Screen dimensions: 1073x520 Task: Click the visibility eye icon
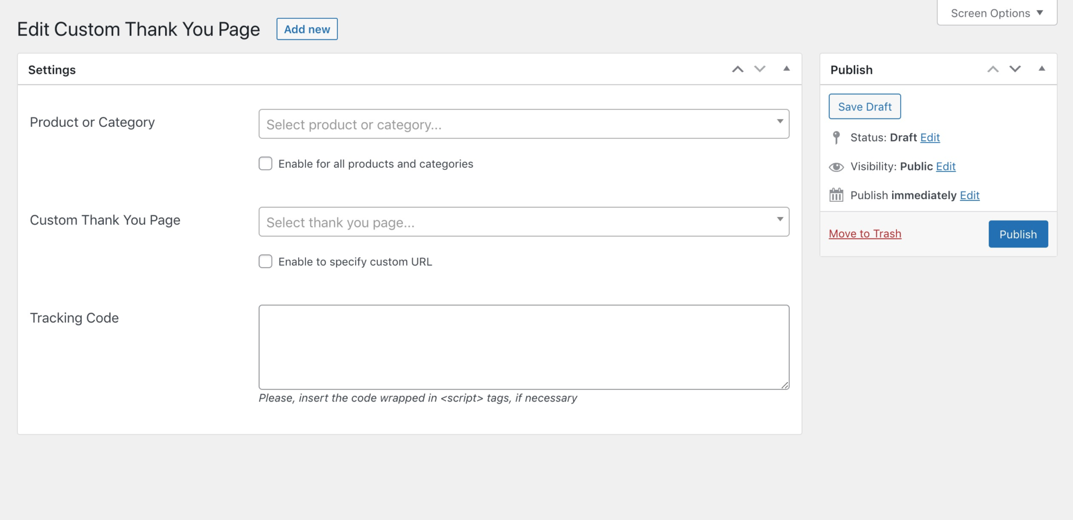coord(836,167)
